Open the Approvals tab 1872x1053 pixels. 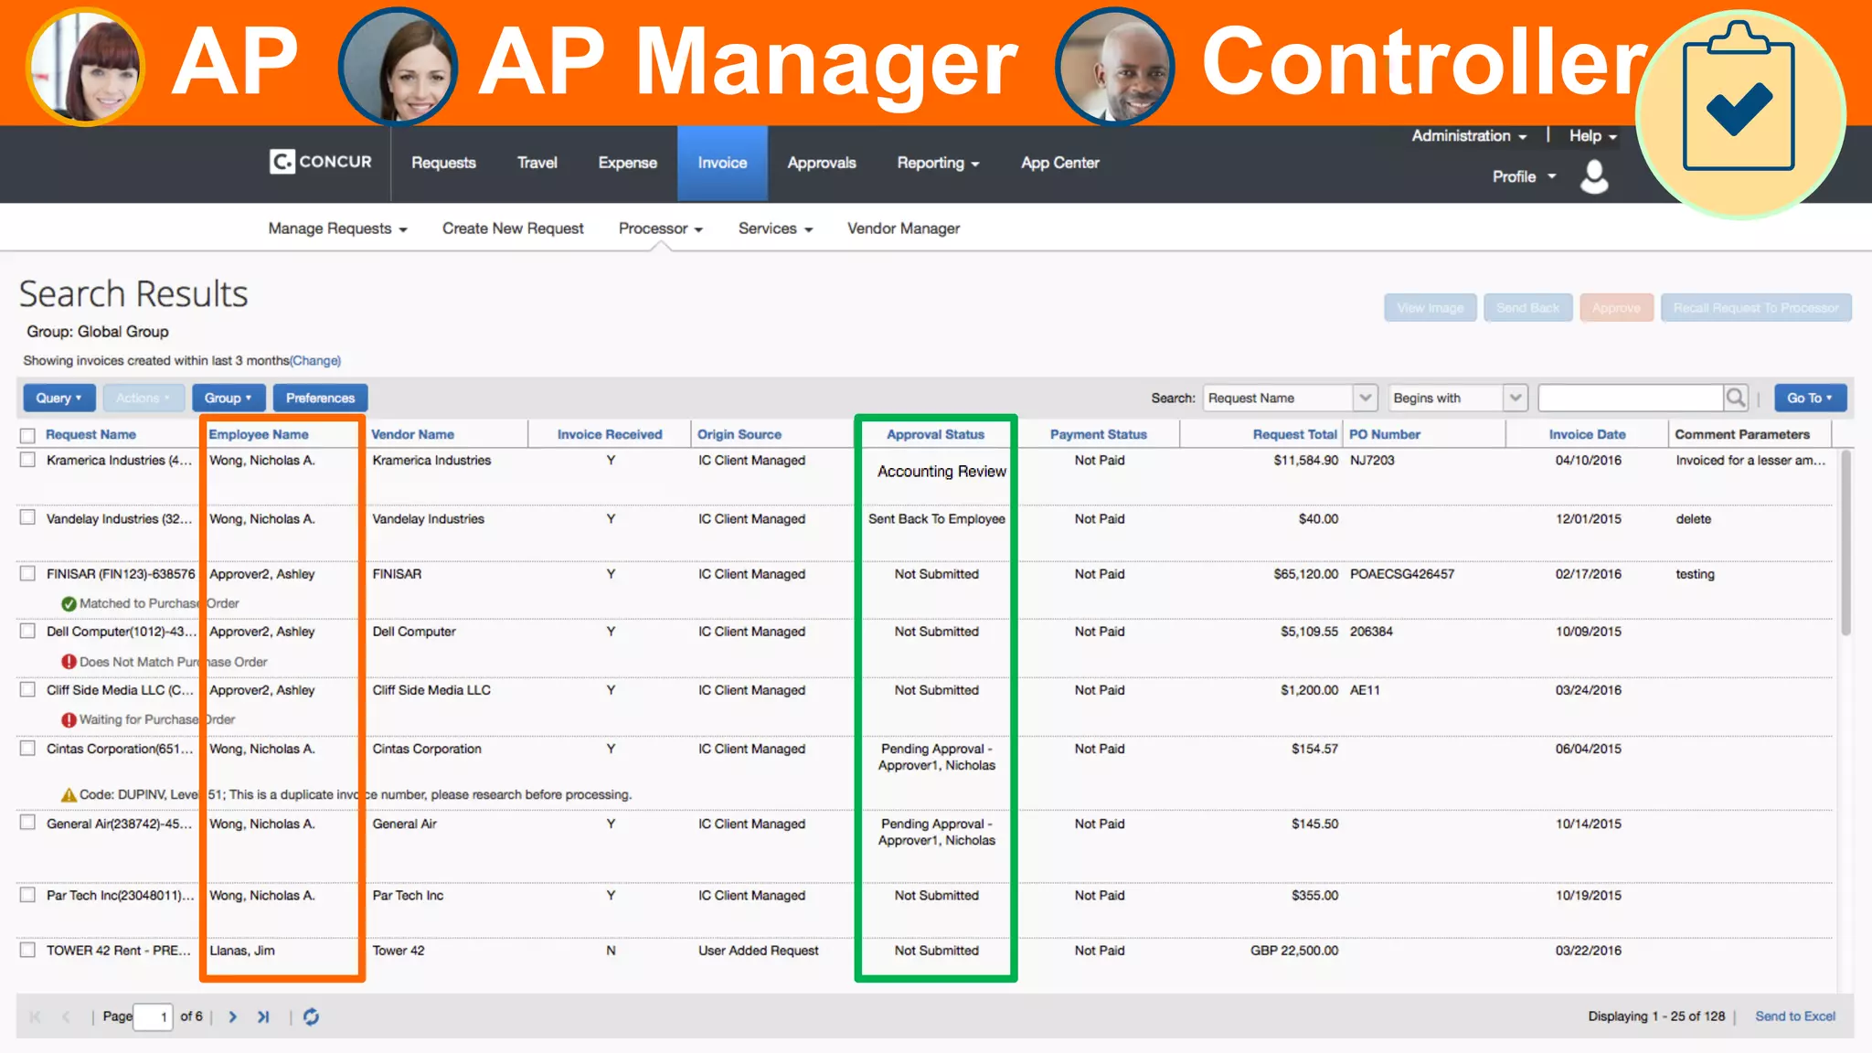click(822, 163)
